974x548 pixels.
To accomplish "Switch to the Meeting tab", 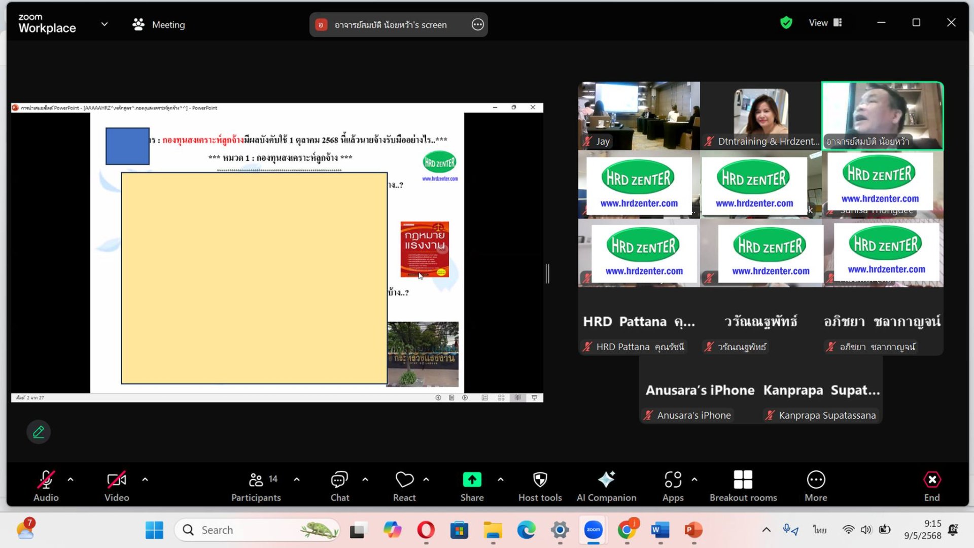I will 159,24.
